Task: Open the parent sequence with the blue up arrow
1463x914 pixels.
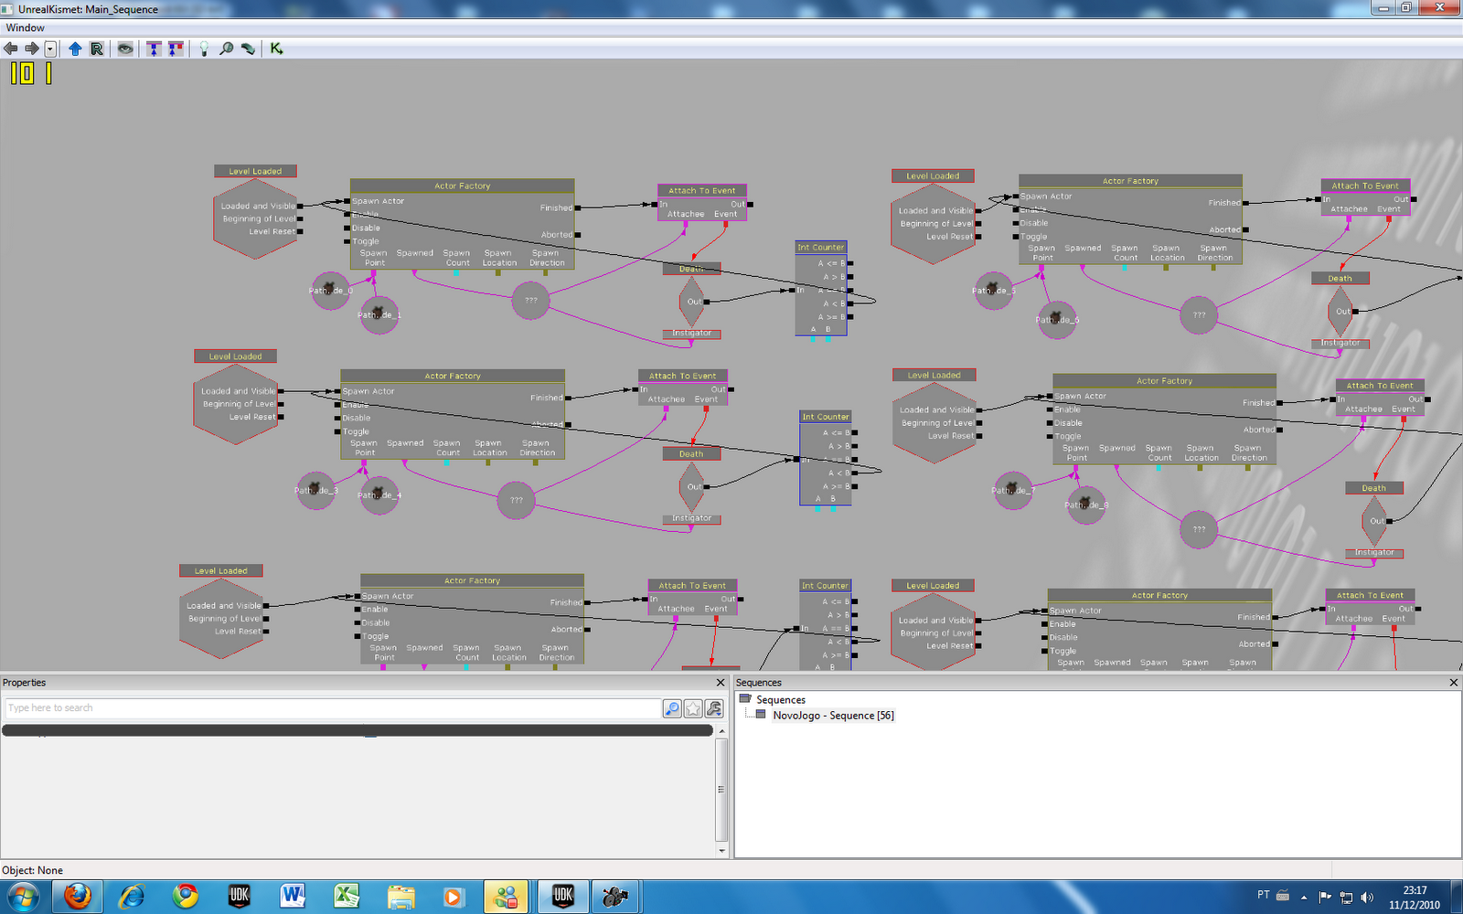Action: click(75, 48)
